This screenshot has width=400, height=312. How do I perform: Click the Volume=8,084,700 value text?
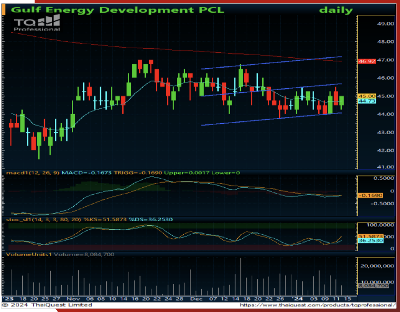click(84, 255)
